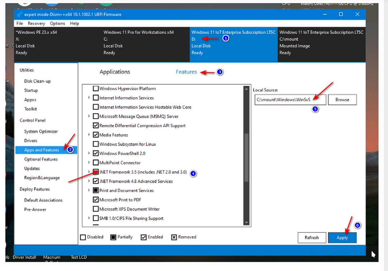Image resolution: width=388 pixels, height=271 pixels.
Task: Enable Windows Subsystem for Linux checkbox
Action: pyautogui.click(x=95, y=144)
